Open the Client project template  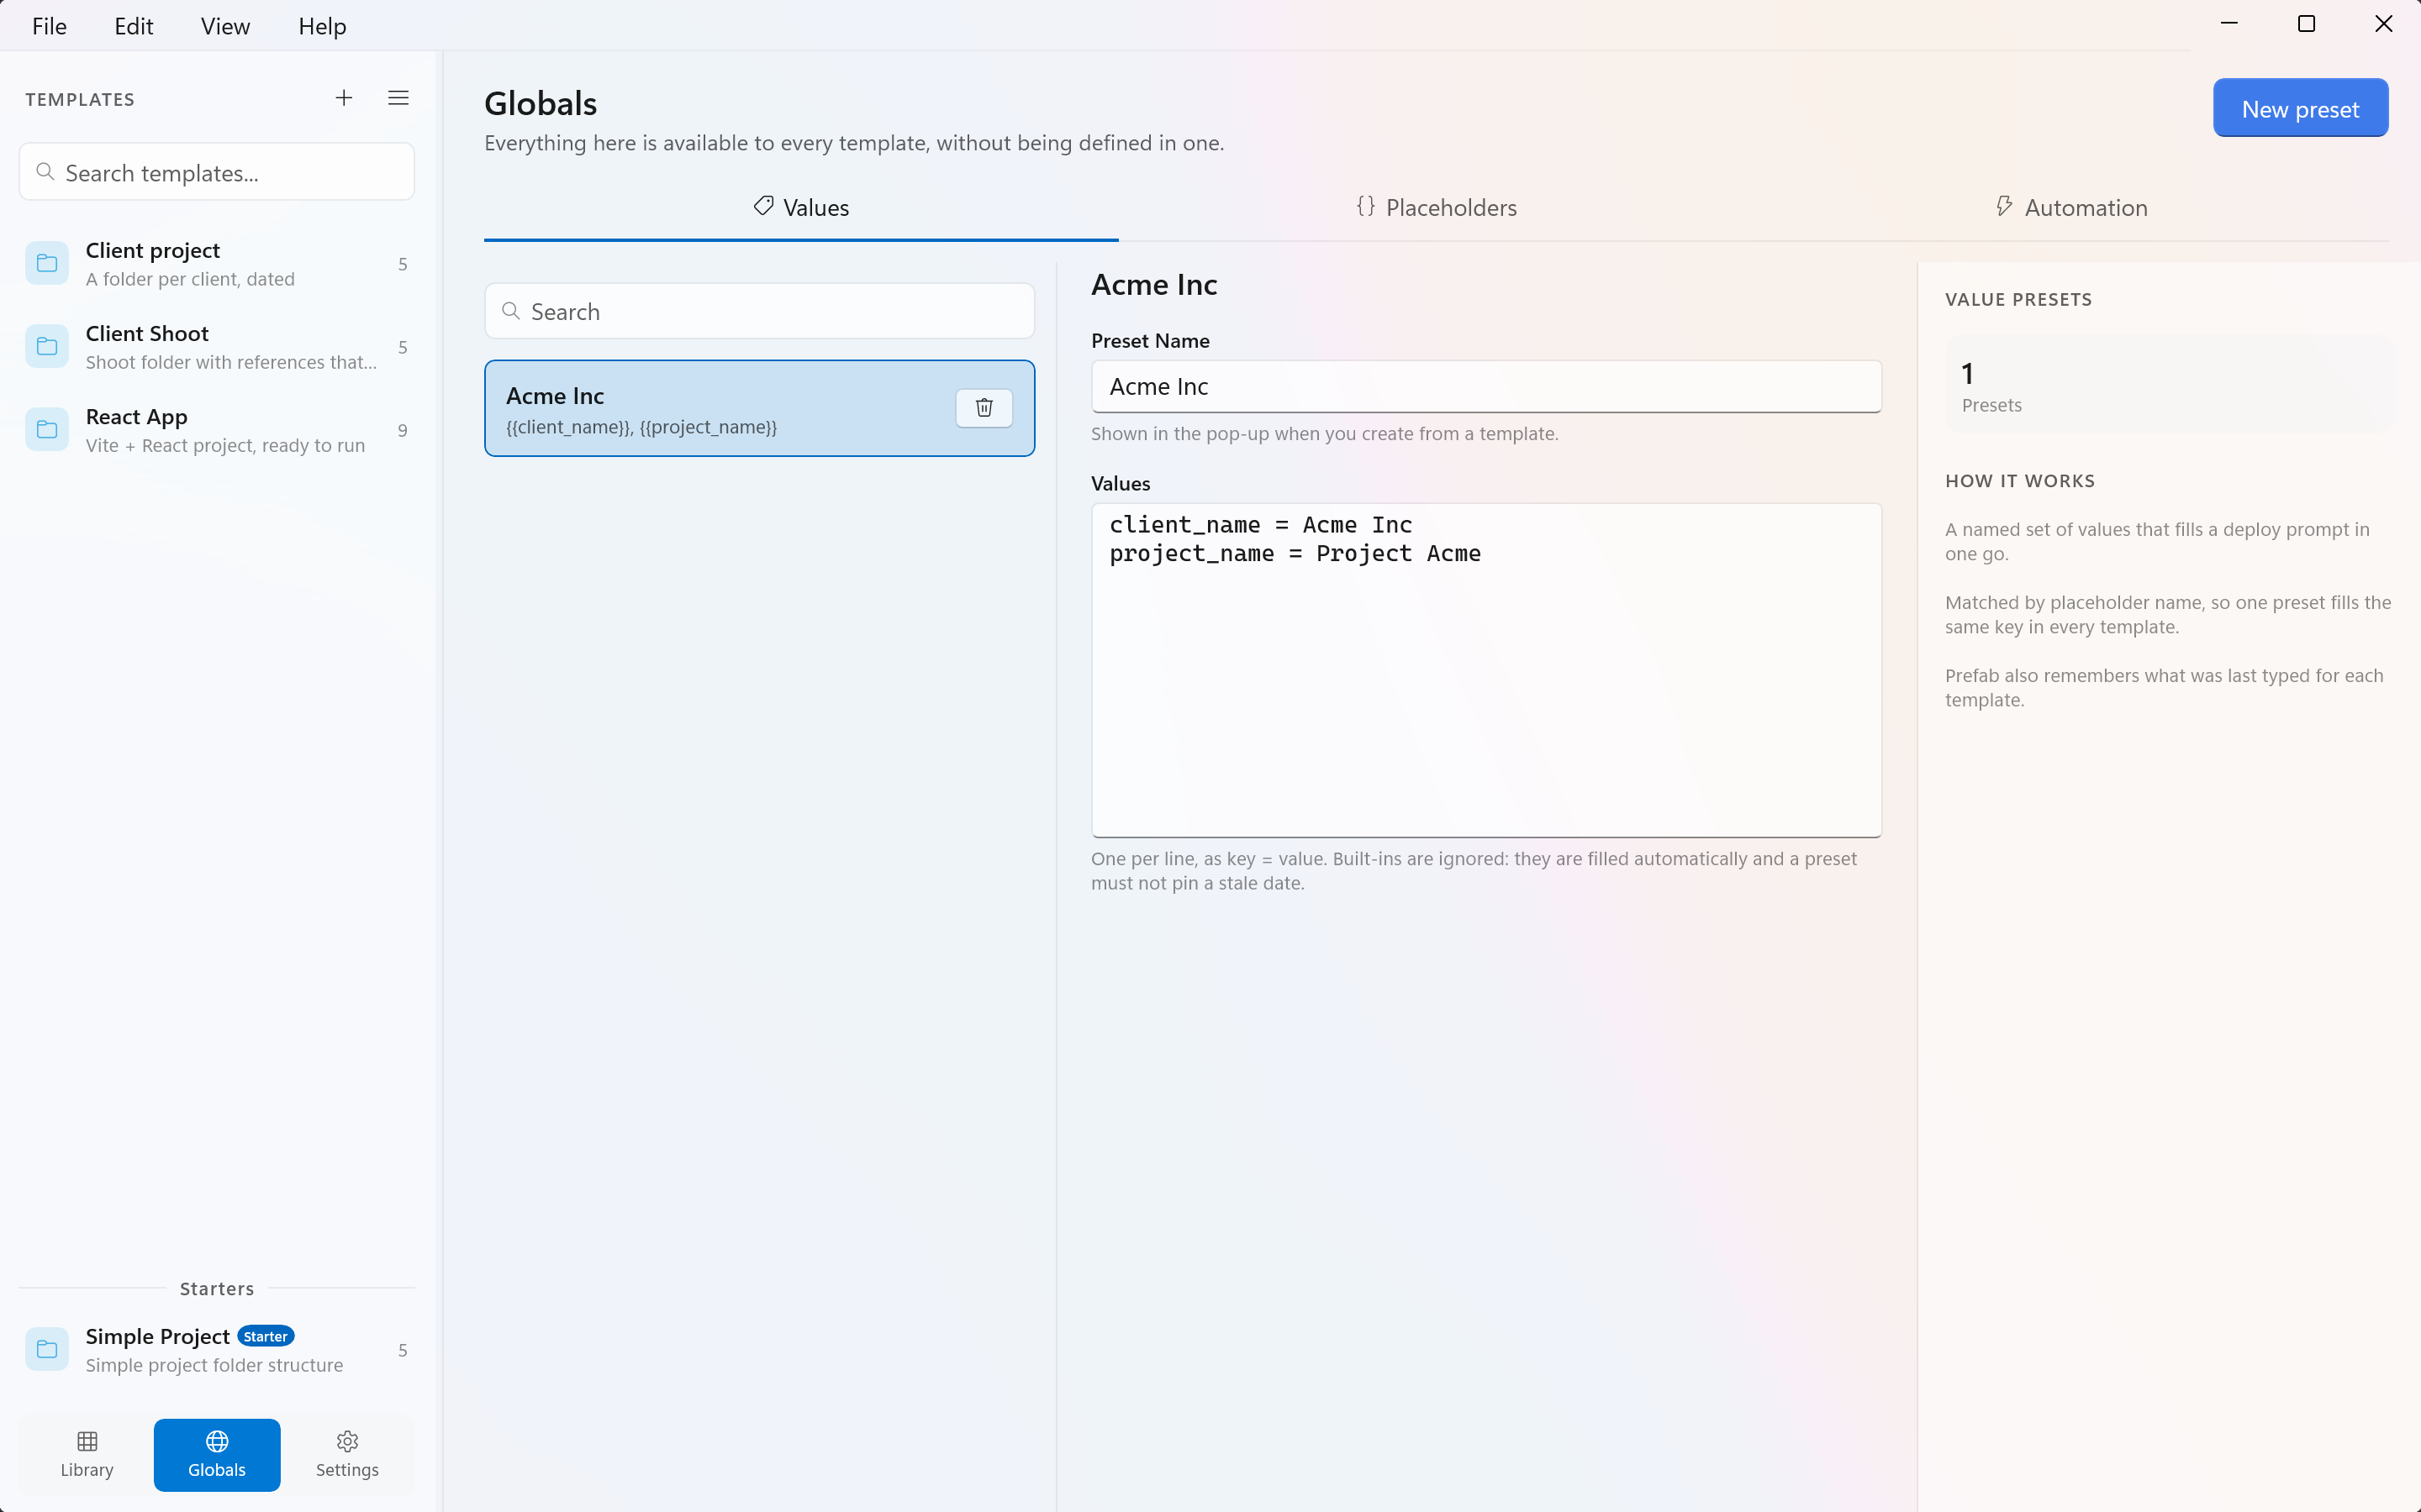tap(217, 263)
